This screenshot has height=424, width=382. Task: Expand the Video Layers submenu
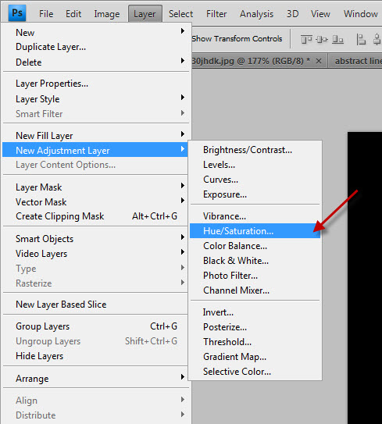[95, 254]
